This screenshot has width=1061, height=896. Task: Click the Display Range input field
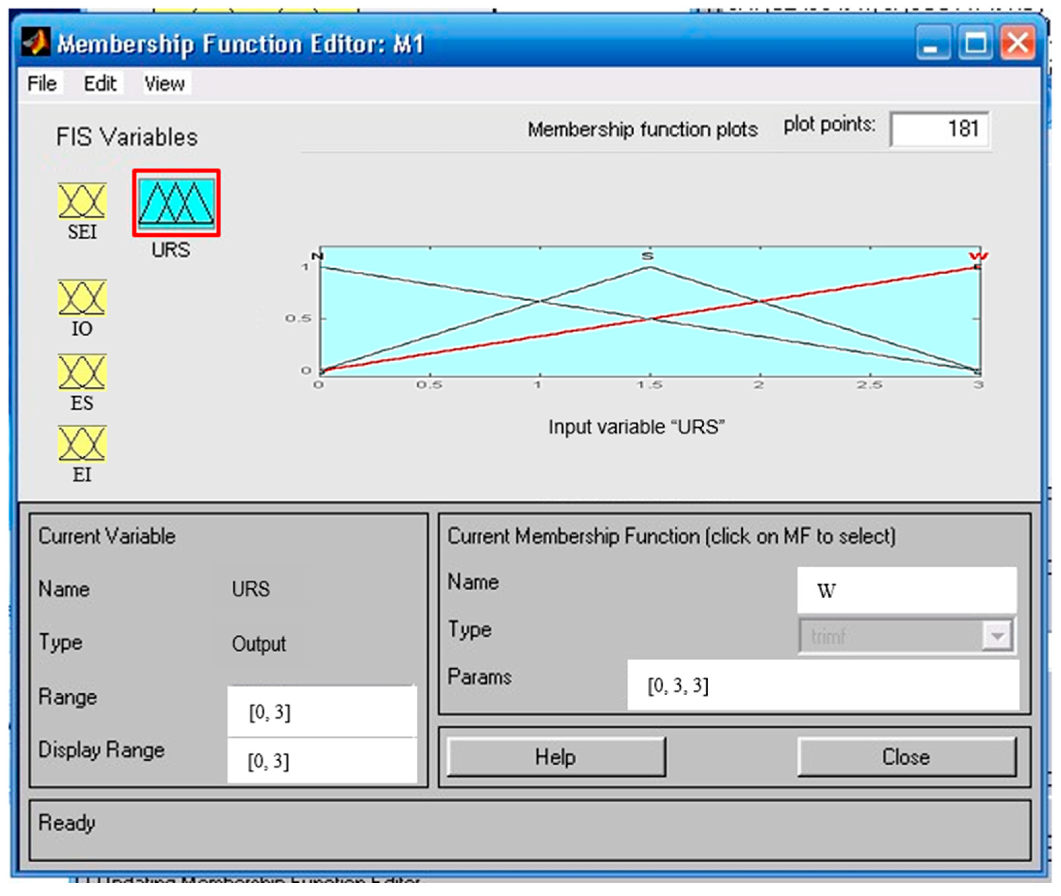[x=322, y=760]
